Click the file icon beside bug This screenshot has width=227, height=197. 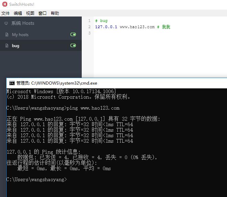[x=7, y=45]
